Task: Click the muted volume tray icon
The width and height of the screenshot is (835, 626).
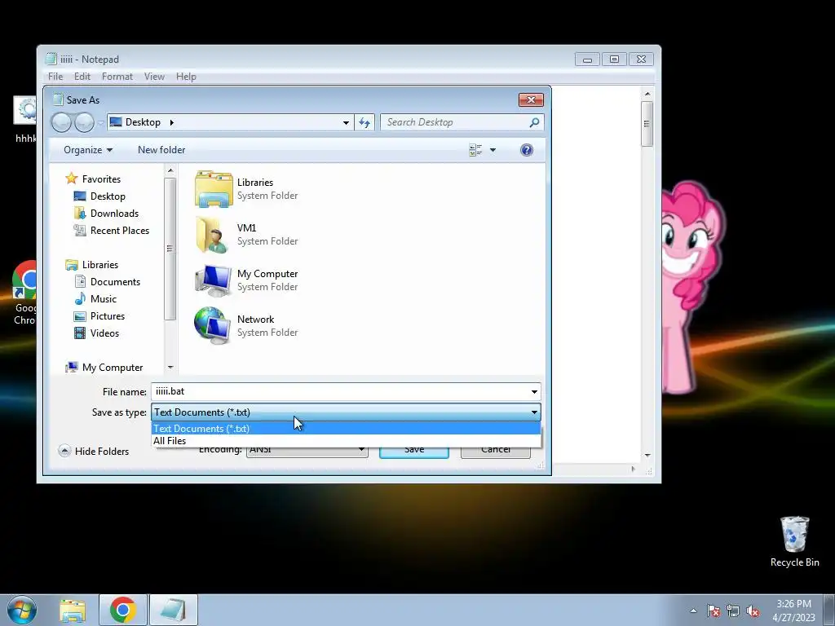Action: coord(753,611)
